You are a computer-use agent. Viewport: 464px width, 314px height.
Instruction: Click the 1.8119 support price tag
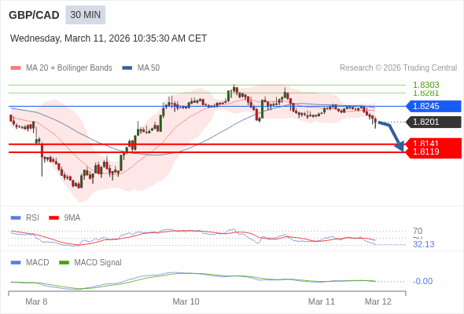[434, 152]
